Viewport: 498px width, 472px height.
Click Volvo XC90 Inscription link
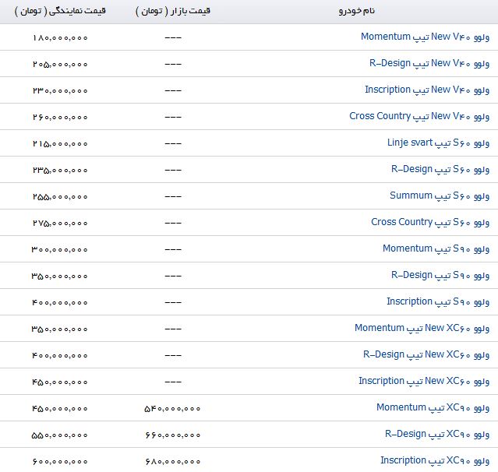pos(435,460)
